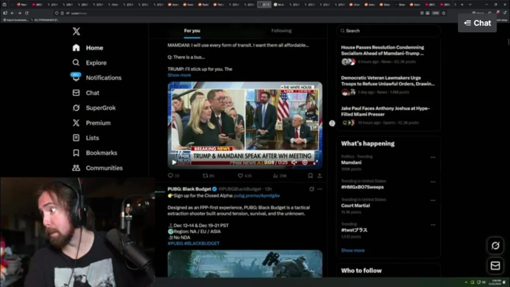Image resolution: width=510 pixels, height=287 pixels.
Task: Open Notifications from the sidebar
Action: 96,78
